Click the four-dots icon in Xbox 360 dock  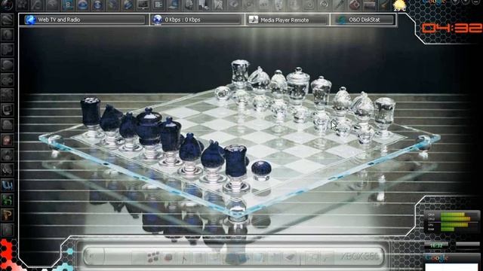tap(153, 257)
